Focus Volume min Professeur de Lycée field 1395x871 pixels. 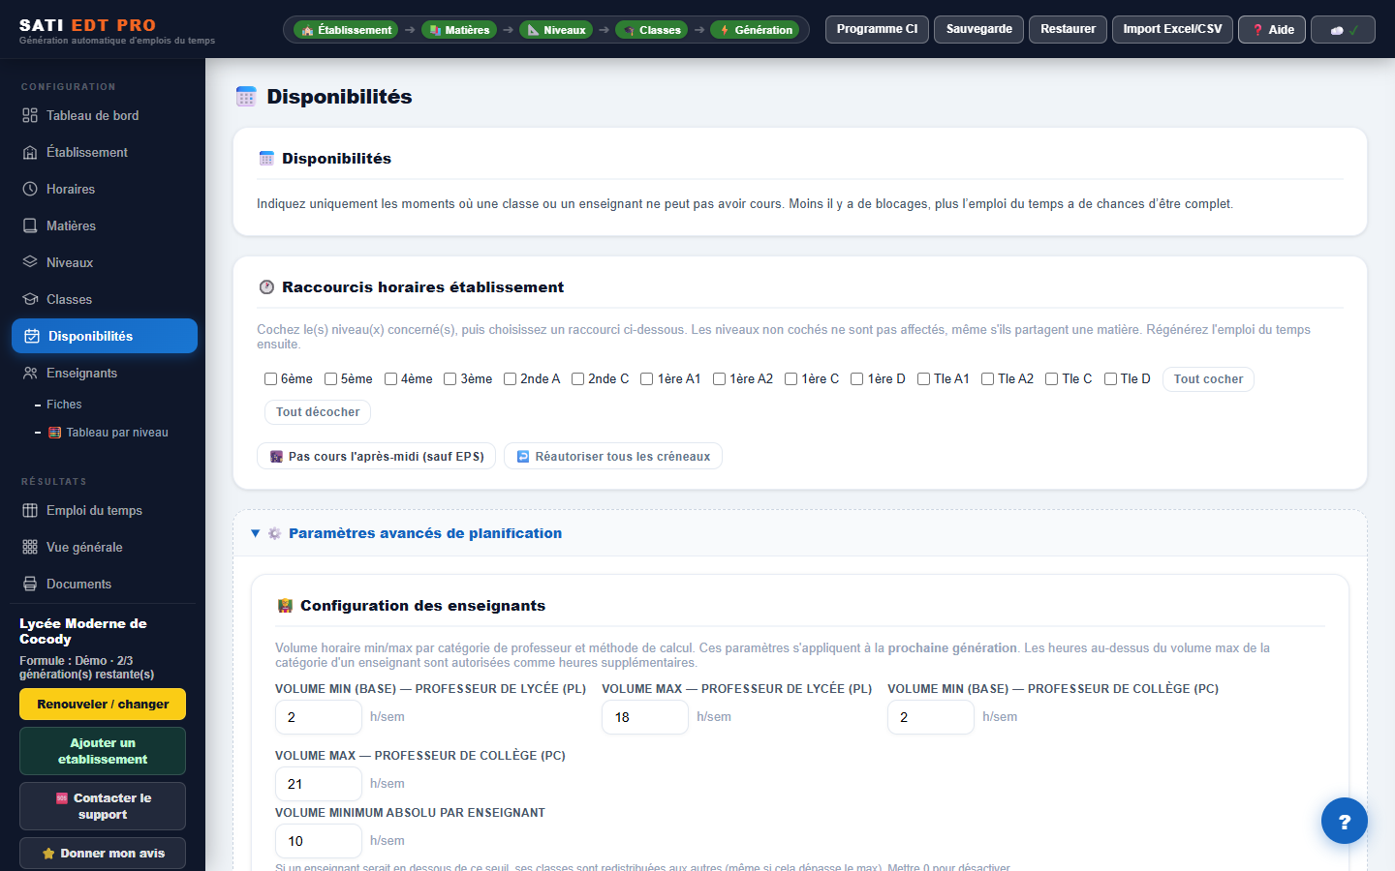[x=319, y=717]
